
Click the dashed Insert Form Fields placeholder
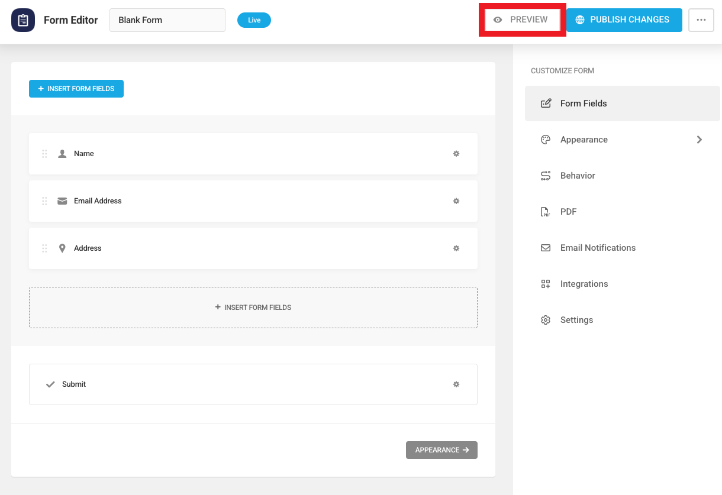253,307
